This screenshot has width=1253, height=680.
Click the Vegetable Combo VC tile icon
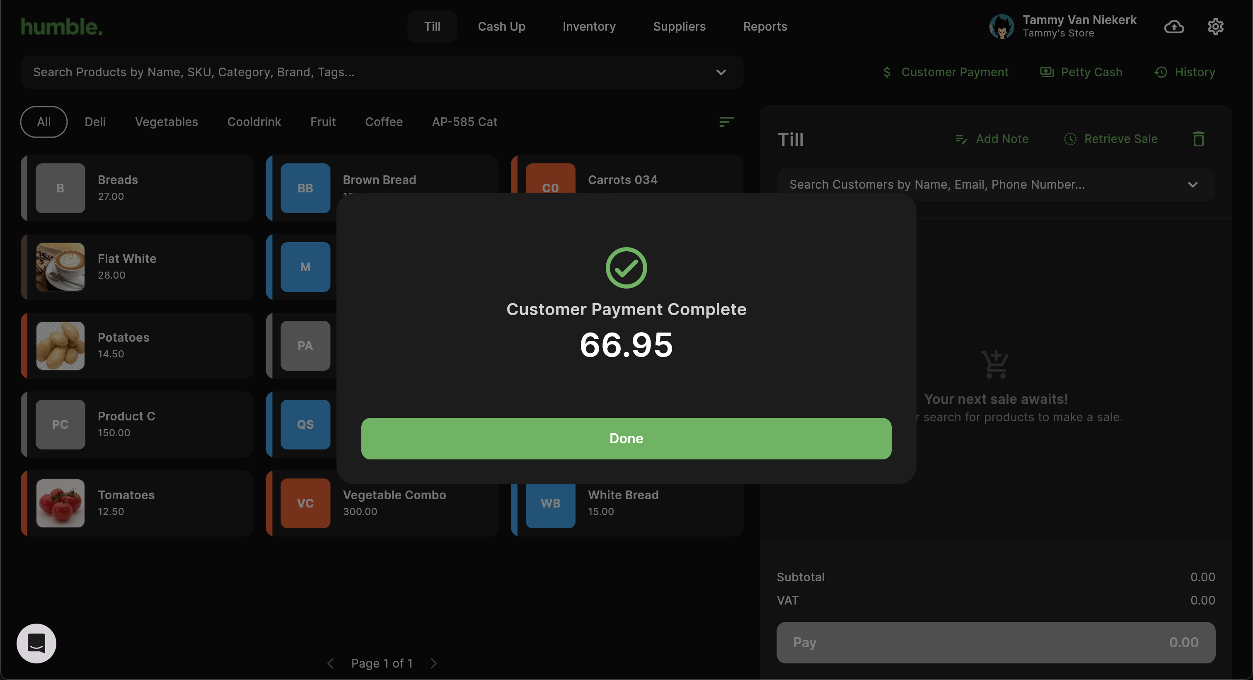click(305, 503)
